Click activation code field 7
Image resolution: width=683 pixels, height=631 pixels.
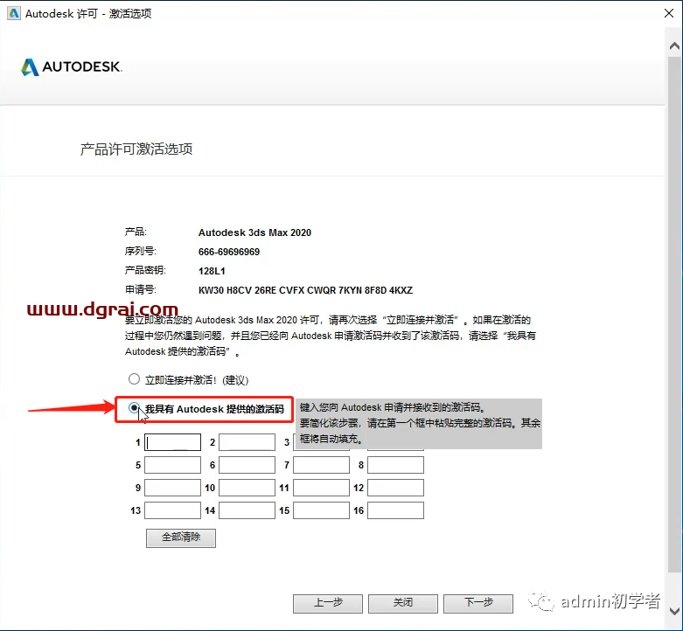pos(322,465)
